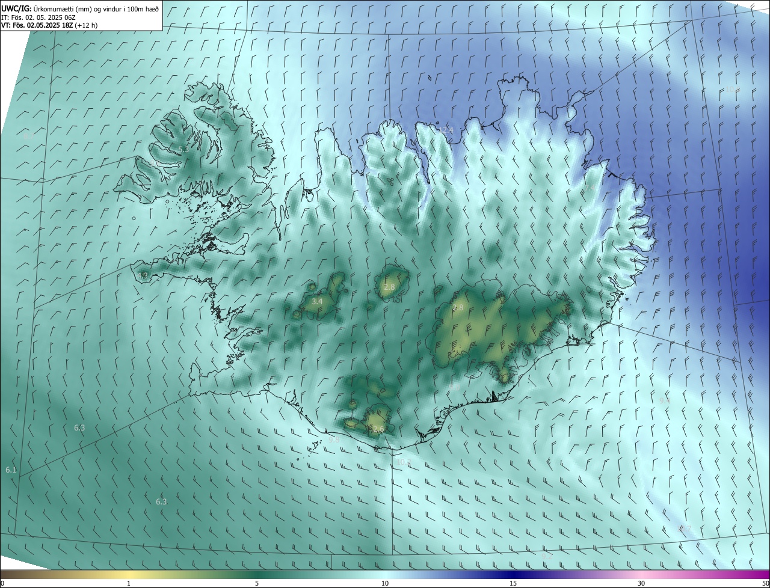Click the 'VT: Fös. 02.05.2025 18Z (+12 h)' line
This screenshot has height=588, width=770.
49,25
